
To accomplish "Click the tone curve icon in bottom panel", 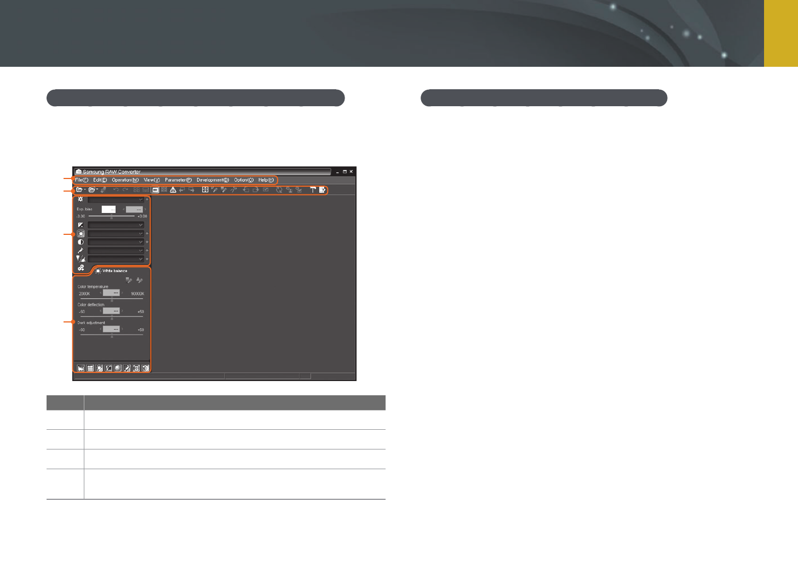I will click(108, 368).
